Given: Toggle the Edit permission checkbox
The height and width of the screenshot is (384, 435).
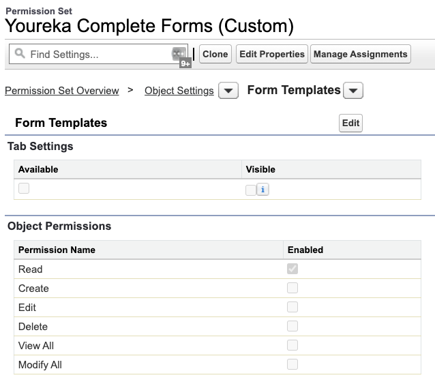Looking at the screenshot, I should (x=292, y=307).
